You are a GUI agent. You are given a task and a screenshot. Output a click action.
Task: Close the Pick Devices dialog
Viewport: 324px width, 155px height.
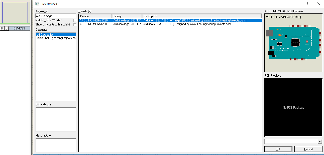coord(318,4)
